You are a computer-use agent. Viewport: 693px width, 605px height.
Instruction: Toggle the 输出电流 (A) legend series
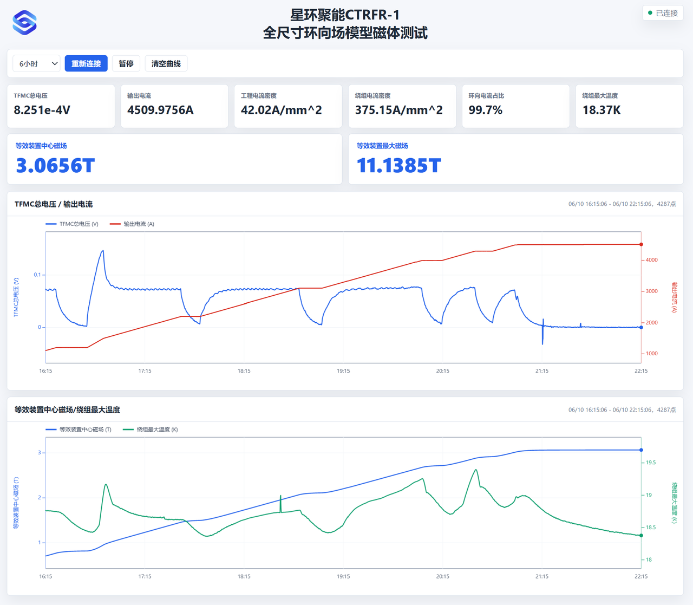click(x=132, y=224)
